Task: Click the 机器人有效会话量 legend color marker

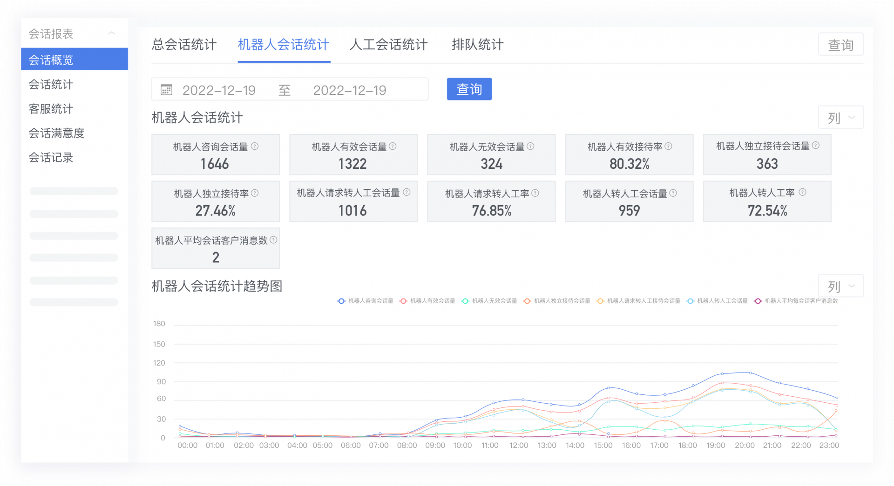Action: 403,301
